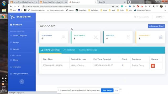Open Linux bookmark folder
168x94 pixels.
pos(104,10)
